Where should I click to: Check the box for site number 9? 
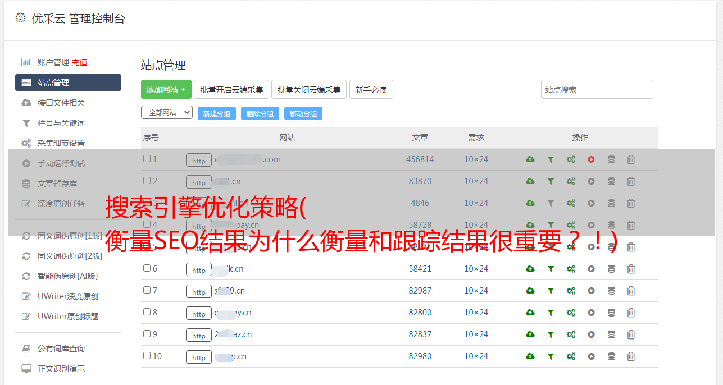[147, 334]
